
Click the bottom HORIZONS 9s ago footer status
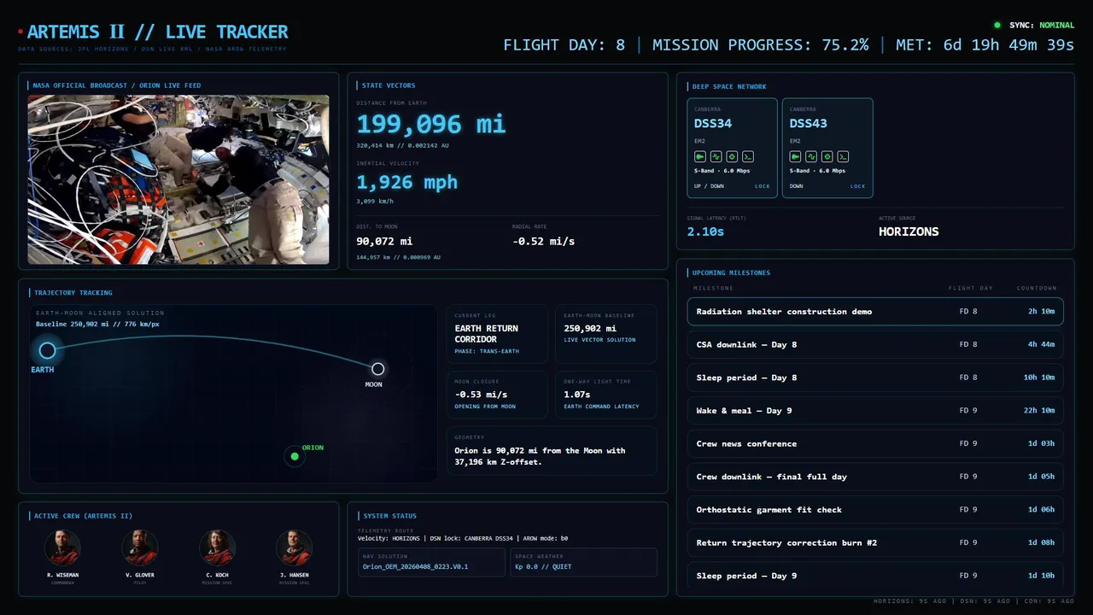(x=910, y=601)
